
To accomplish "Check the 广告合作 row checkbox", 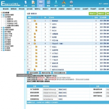I will 51,60.
